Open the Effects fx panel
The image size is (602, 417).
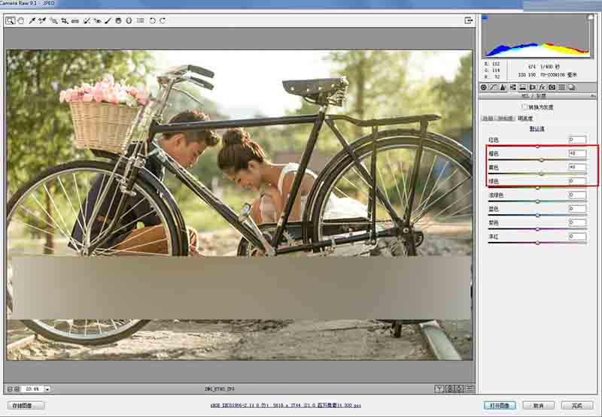click(542, 87)
